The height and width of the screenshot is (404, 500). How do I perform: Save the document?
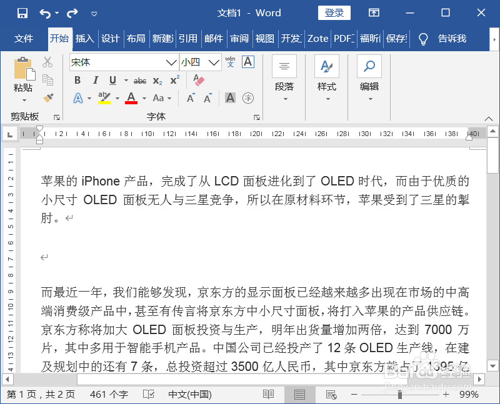click(22, 12)
